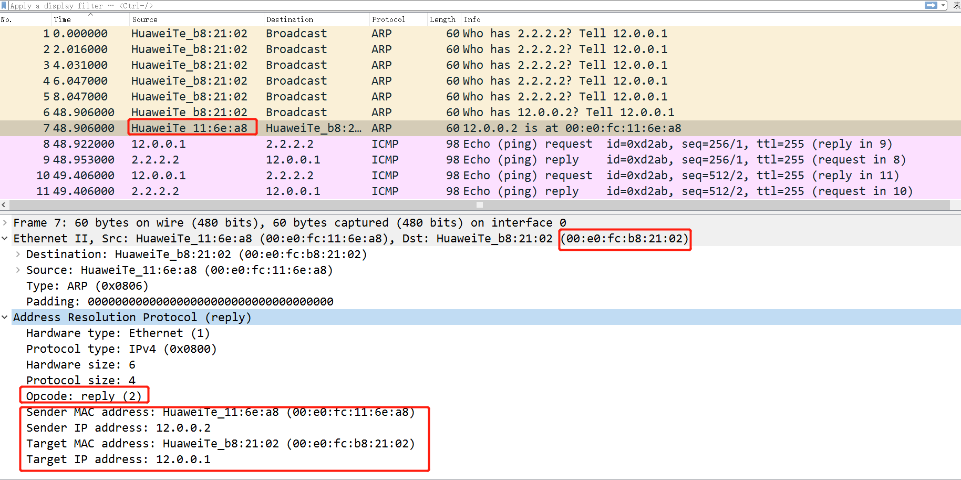Click the 12.0.0.2 is at info cell
Screen dimensions: 961x480
[572, 128]
